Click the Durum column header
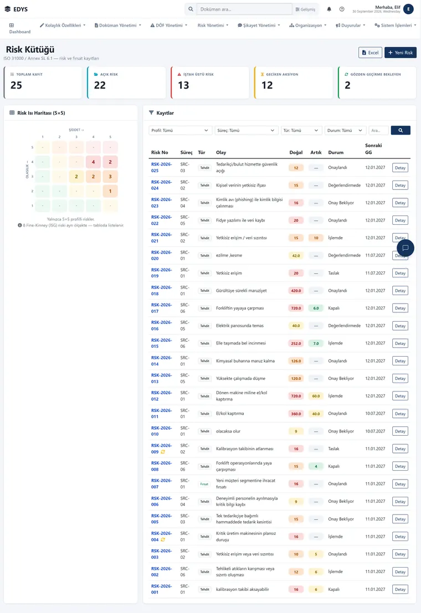 pyautogui.click(x=336, y=152)
